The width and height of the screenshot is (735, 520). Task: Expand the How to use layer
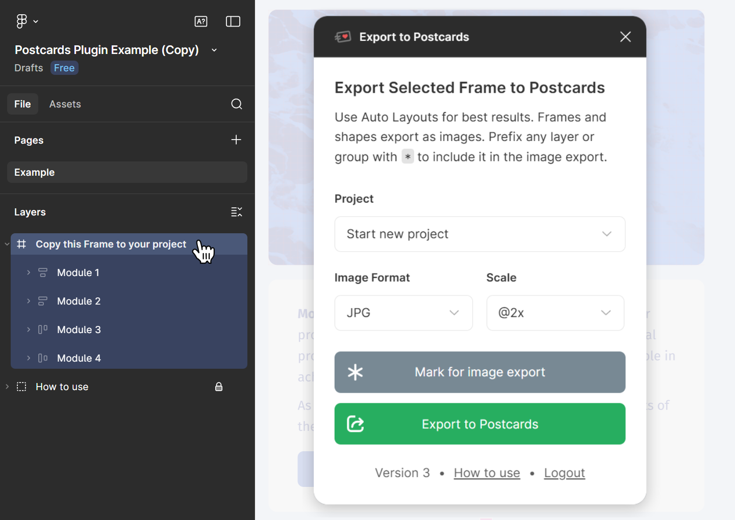[x=7, y=387]
